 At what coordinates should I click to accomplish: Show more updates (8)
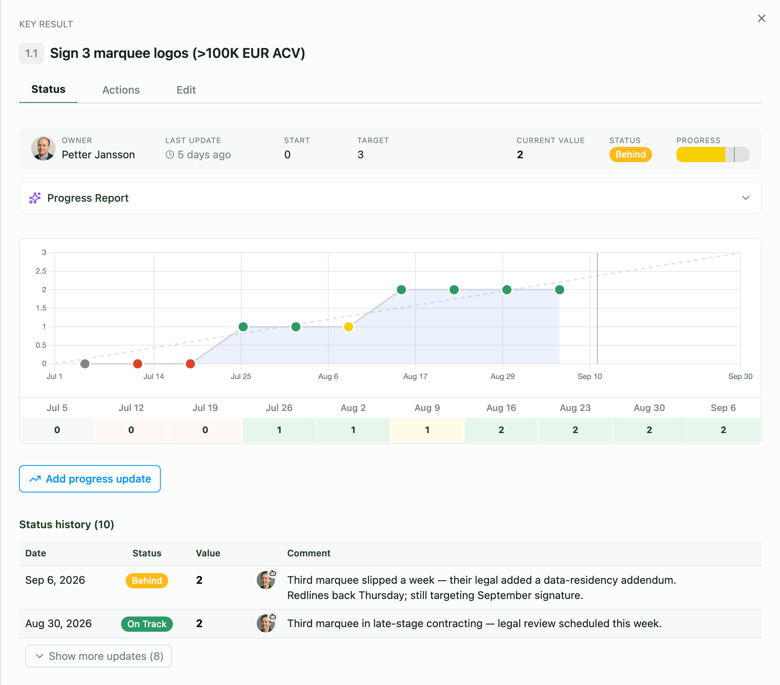tap(99, 656)
